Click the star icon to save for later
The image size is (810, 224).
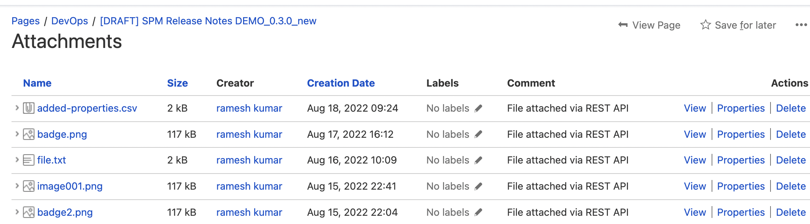pos(706,25)
